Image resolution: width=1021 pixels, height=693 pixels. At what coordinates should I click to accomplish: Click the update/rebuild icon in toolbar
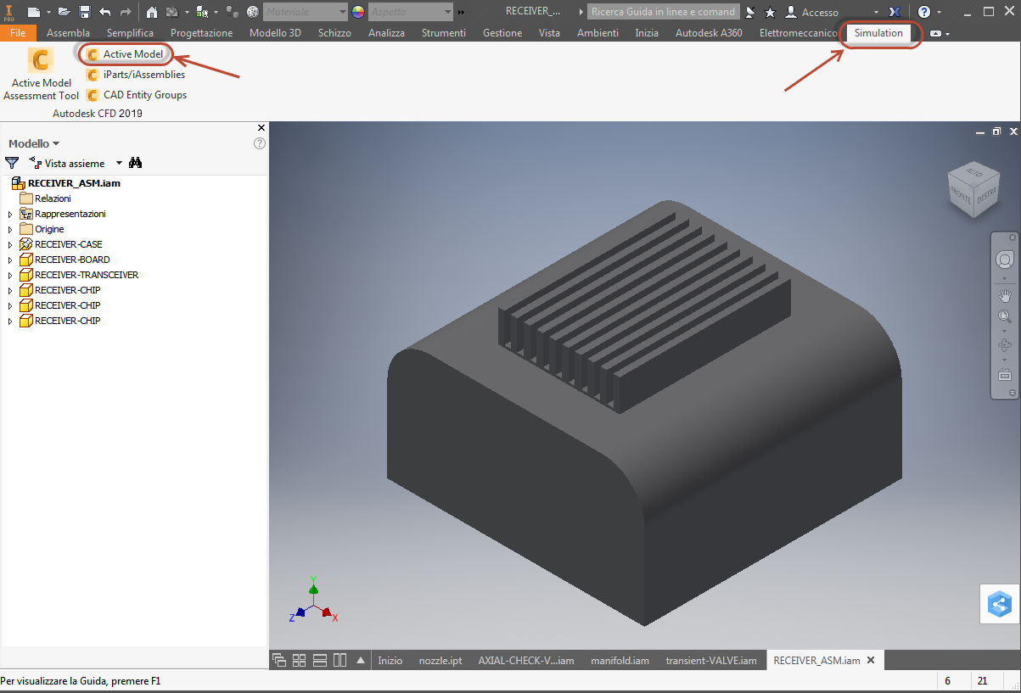[171, 12]
